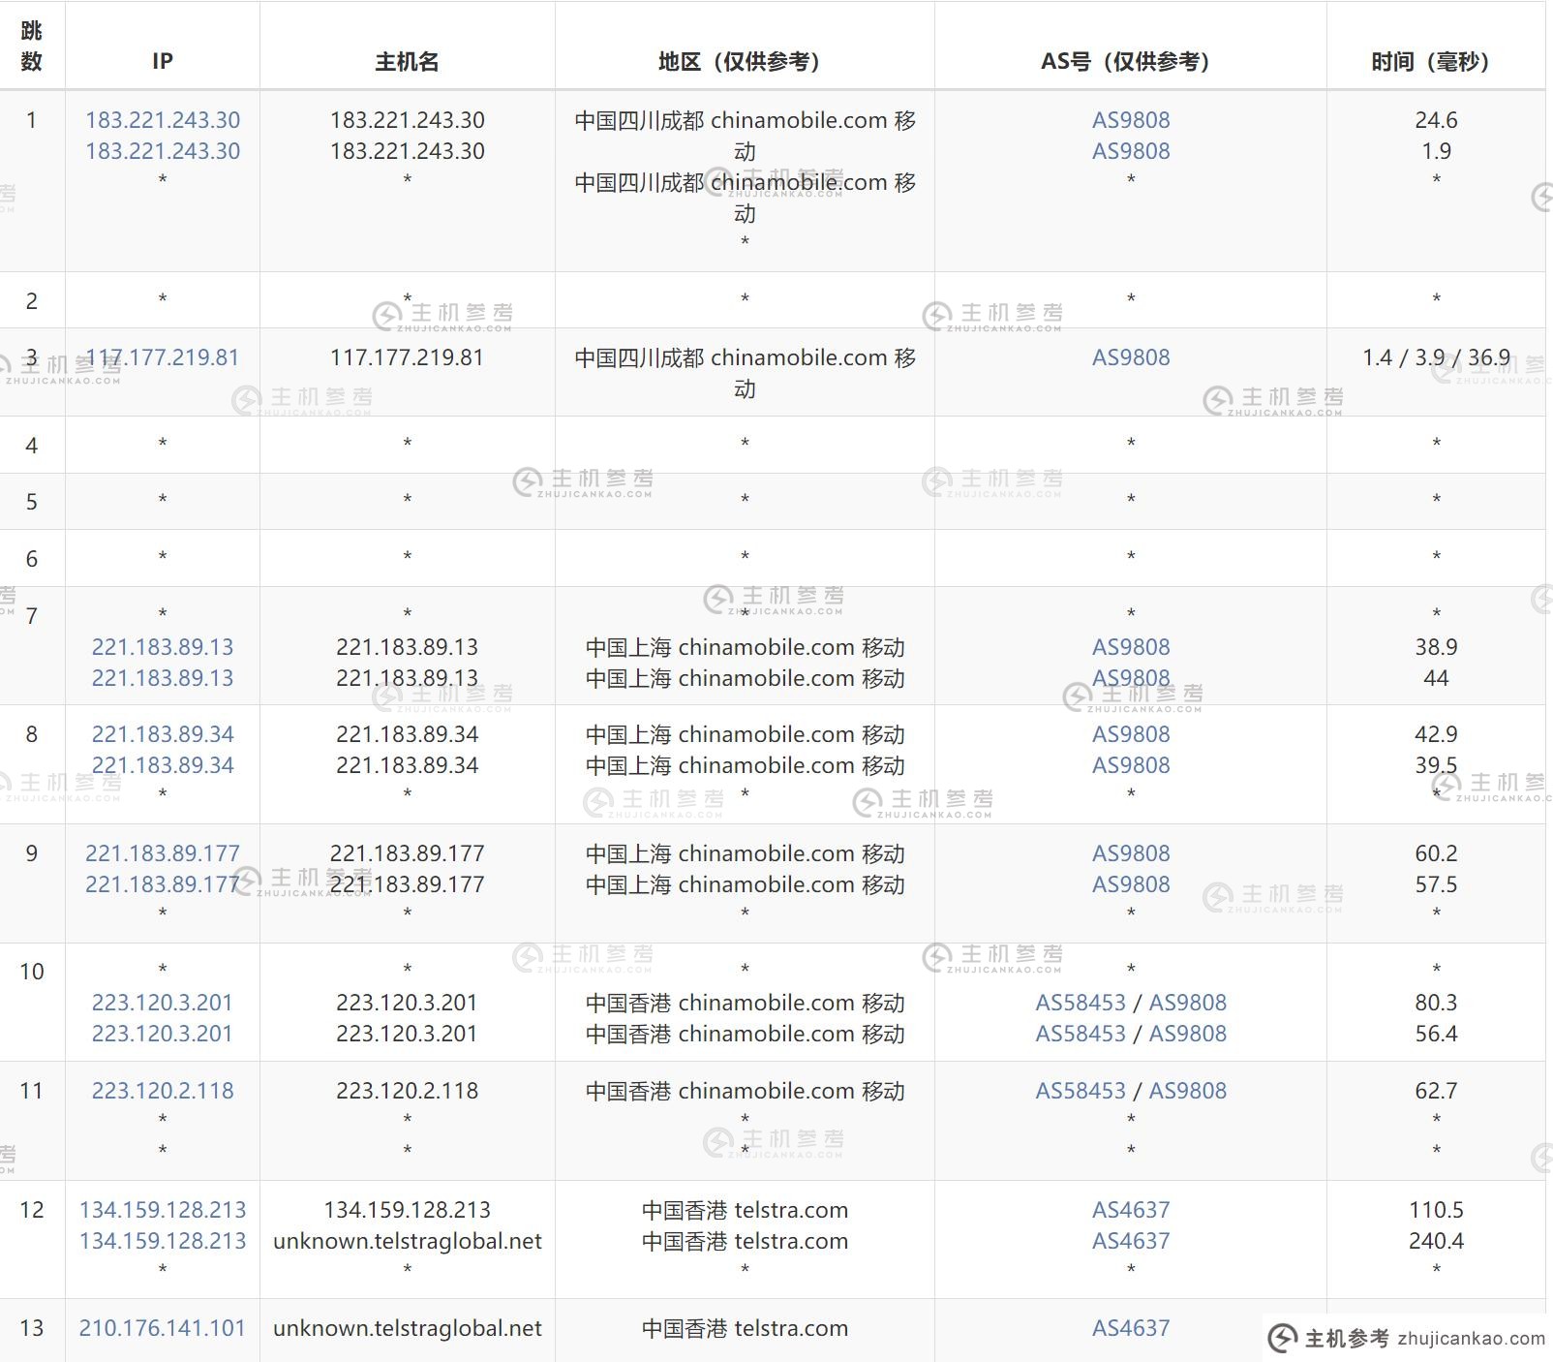Click the AS9808 link beside the 42.9 time
The width and height of the screenshot is (1553, 1362).
point(1131,734)
